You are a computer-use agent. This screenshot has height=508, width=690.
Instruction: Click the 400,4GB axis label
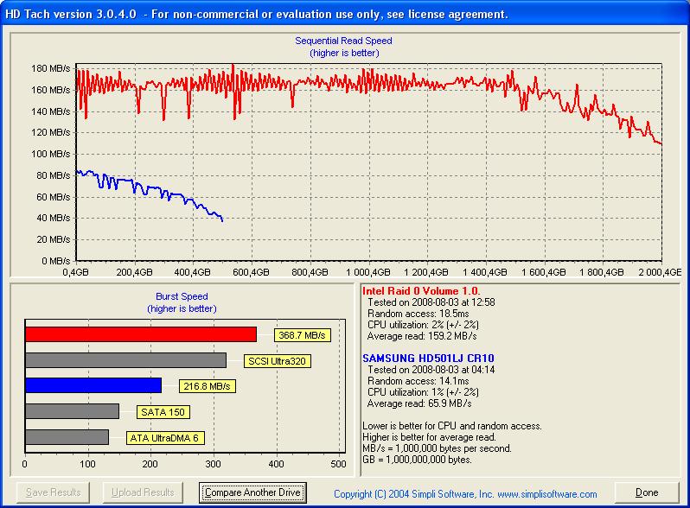pyautogui.click(x=192, y=272)
